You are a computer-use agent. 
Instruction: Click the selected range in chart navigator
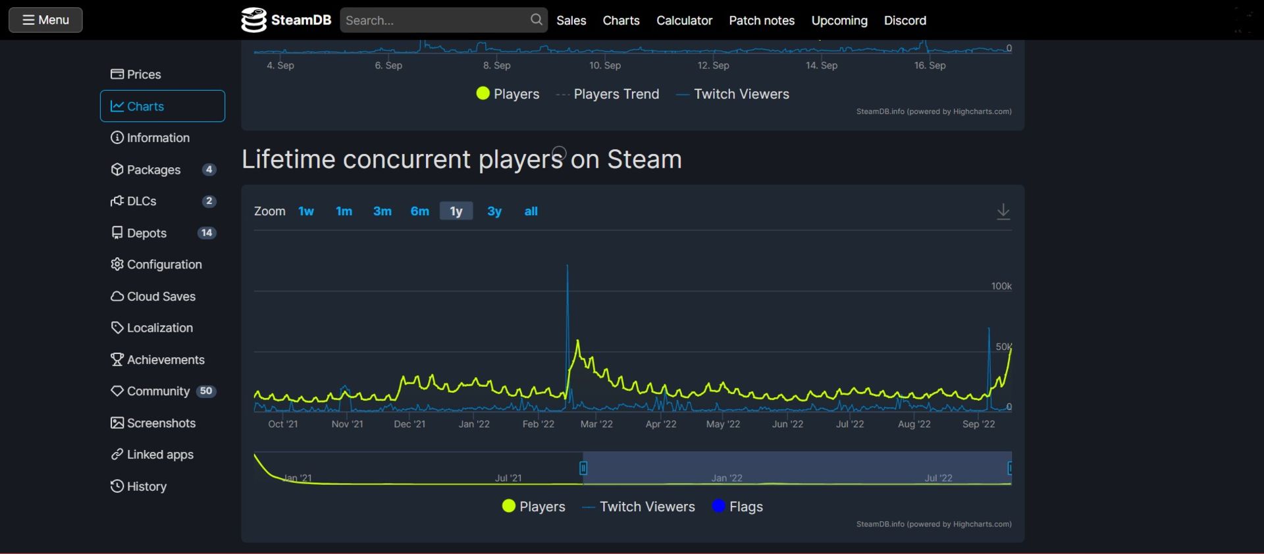coord(797,468)
